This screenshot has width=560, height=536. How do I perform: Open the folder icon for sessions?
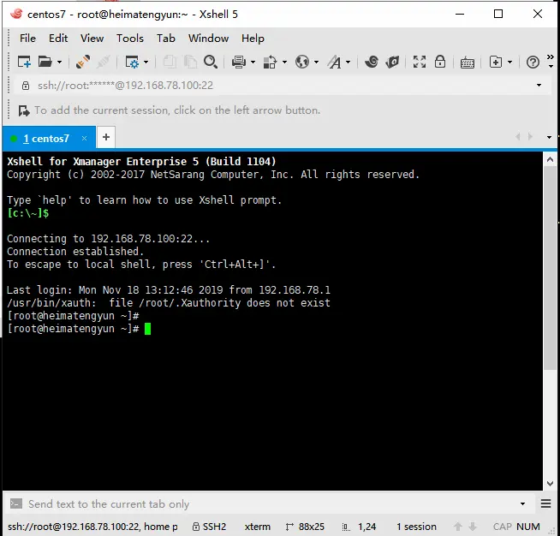point(45,62)
